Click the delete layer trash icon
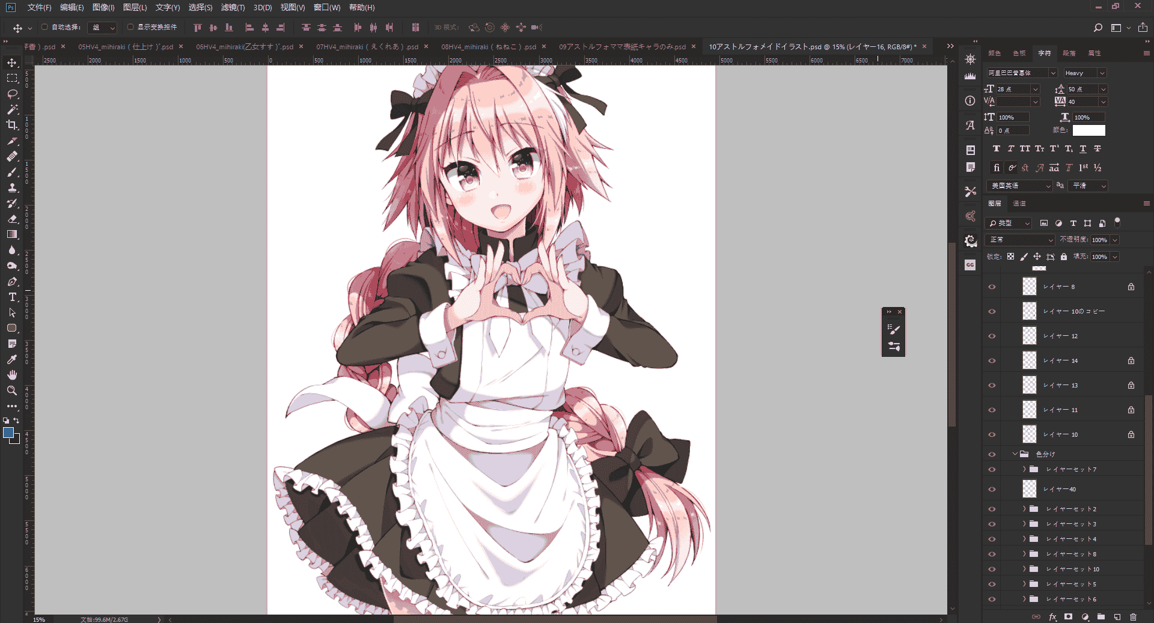 click(1134, 617)
